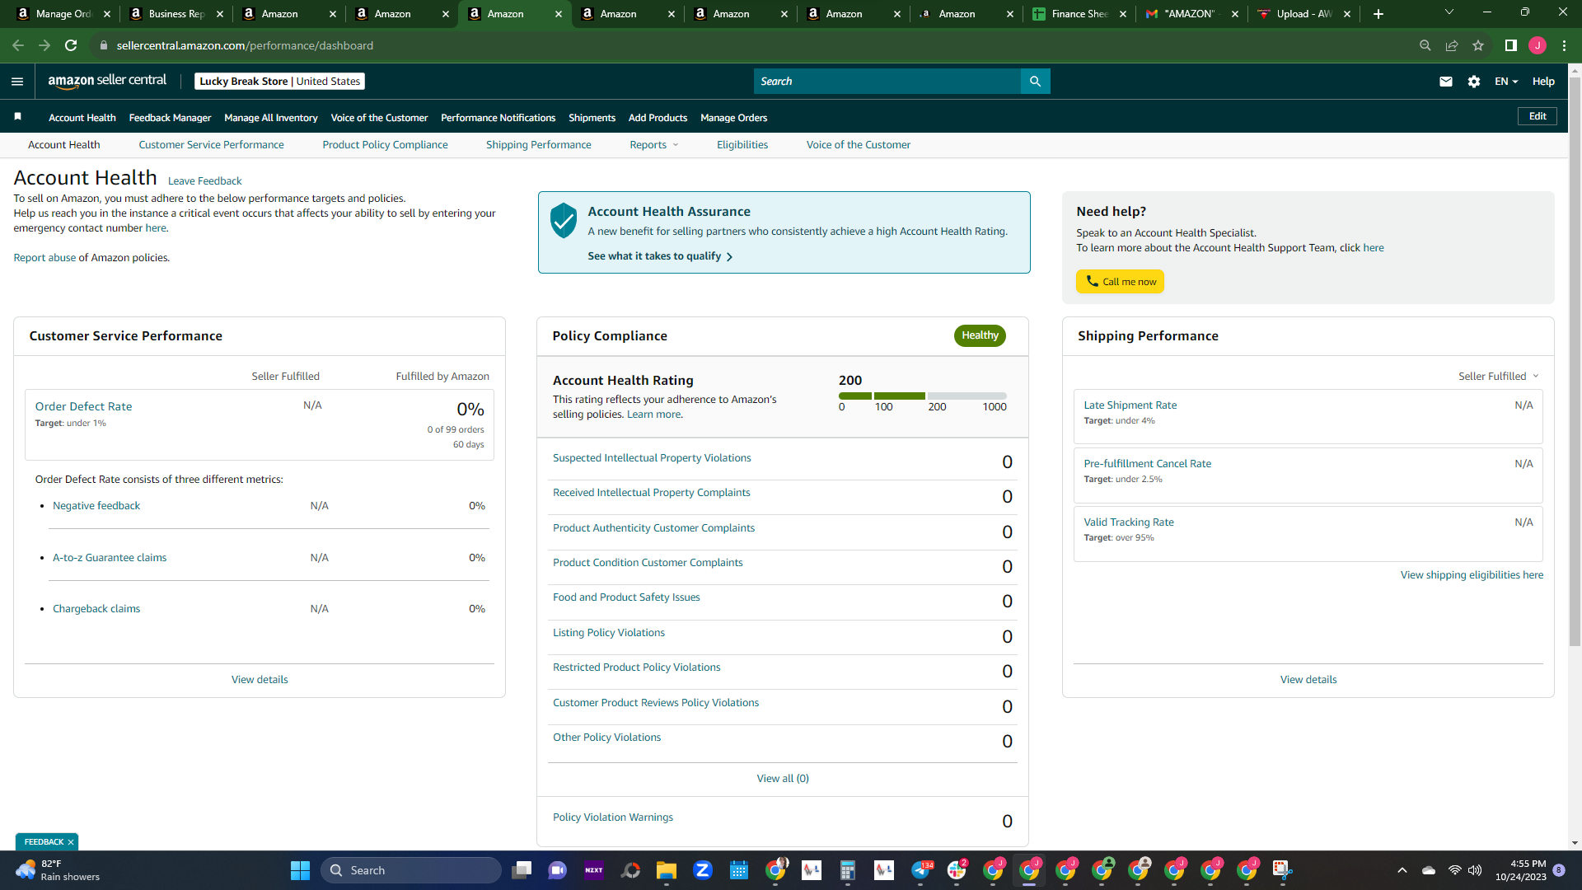The height and width of the screenshot is (890, 1582).
Task: Switch to the Business Reports browser tab
Action: 176,14
